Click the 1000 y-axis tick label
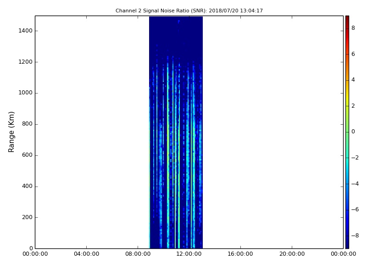The image size is (367, 275). [x=26, y=93]
